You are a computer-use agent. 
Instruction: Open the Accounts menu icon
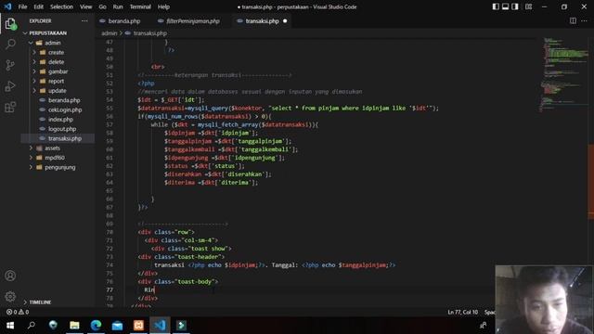(10, 276)
